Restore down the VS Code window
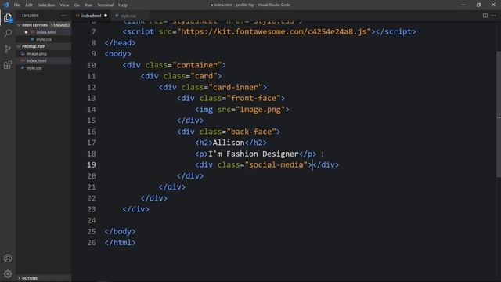Image resolution: width=501 pixels, height=282 pixels. (x=478, y=5)
